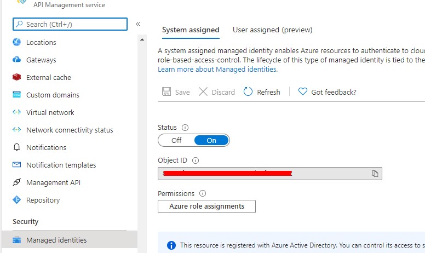Click the Locations globe icon

coord(16,42)
